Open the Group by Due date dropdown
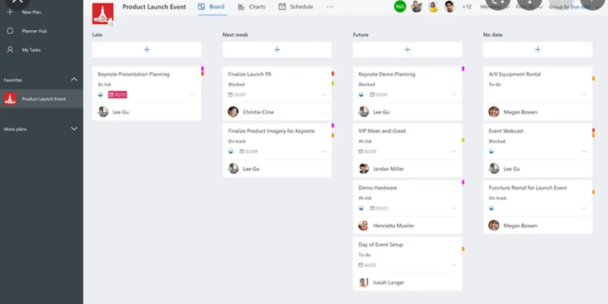 pyautogui.click(x=573, y=7)
